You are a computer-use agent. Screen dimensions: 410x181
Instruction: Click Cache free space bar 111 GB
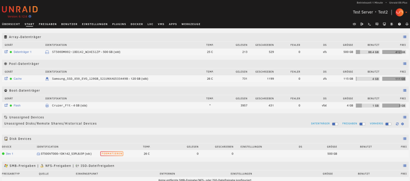394,78
